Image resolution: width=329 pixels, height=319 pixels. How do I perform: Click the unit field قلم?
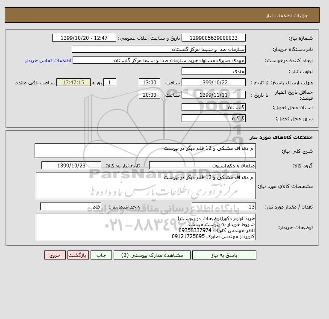tap(70, 206)
